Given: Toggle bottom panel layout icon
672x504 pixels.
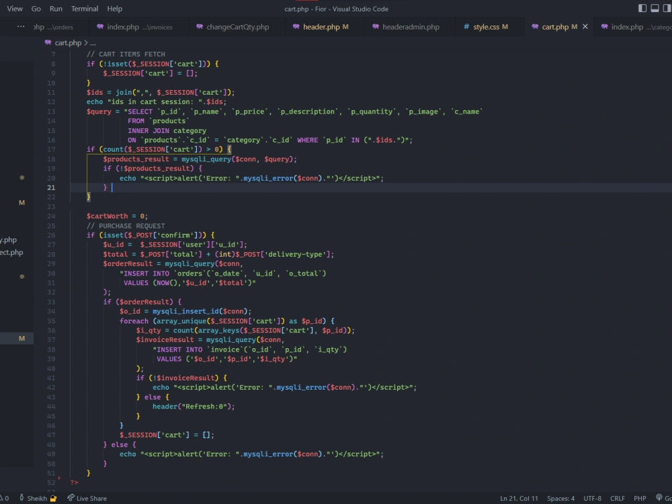Looking at the screenshot, I should pyautogui.click(x=655, y=8).
